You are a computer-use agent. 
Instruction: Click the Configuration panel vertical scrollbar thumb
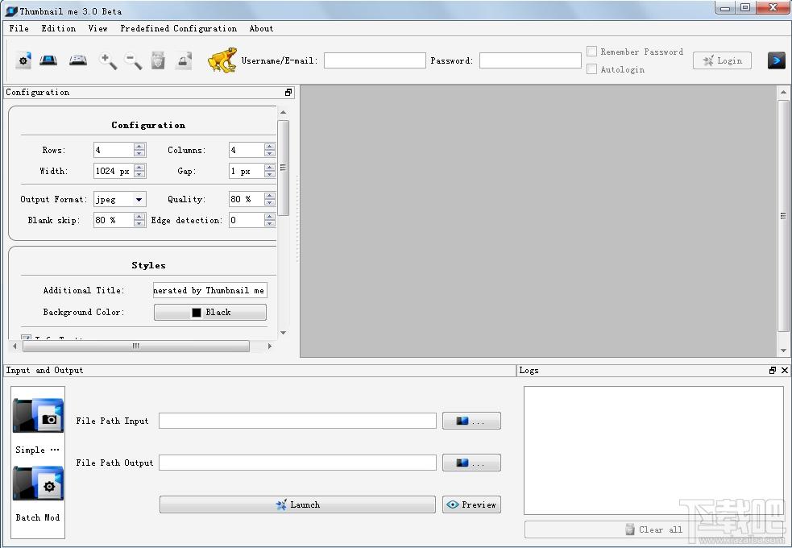[x=284, y=168]
